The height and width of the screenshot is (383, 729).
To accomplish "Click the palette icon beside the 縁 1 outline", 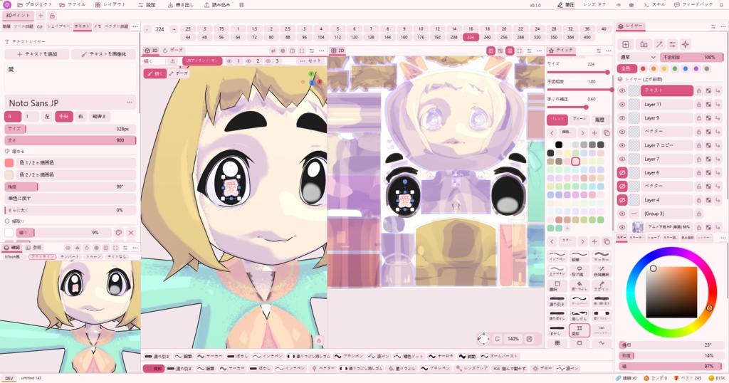I will click(119, 232).
